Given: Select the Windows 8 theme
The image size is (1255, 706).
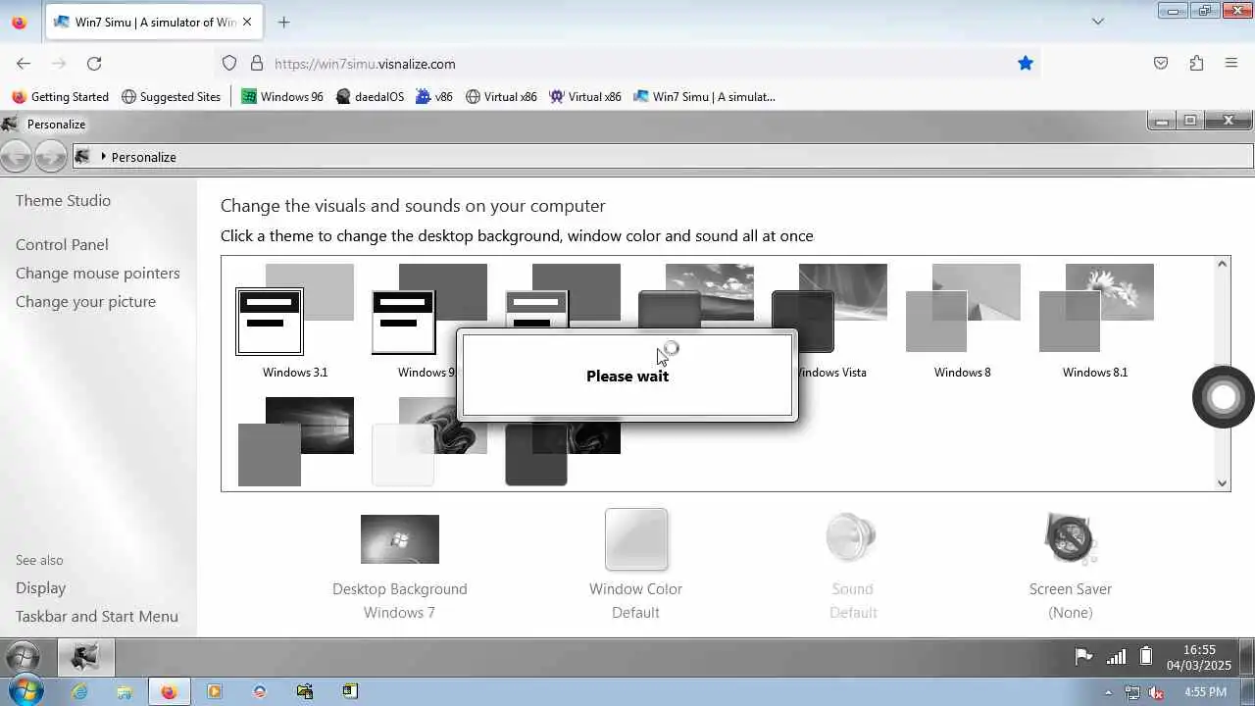Looking at the screenshot, I should coord(962,321).
